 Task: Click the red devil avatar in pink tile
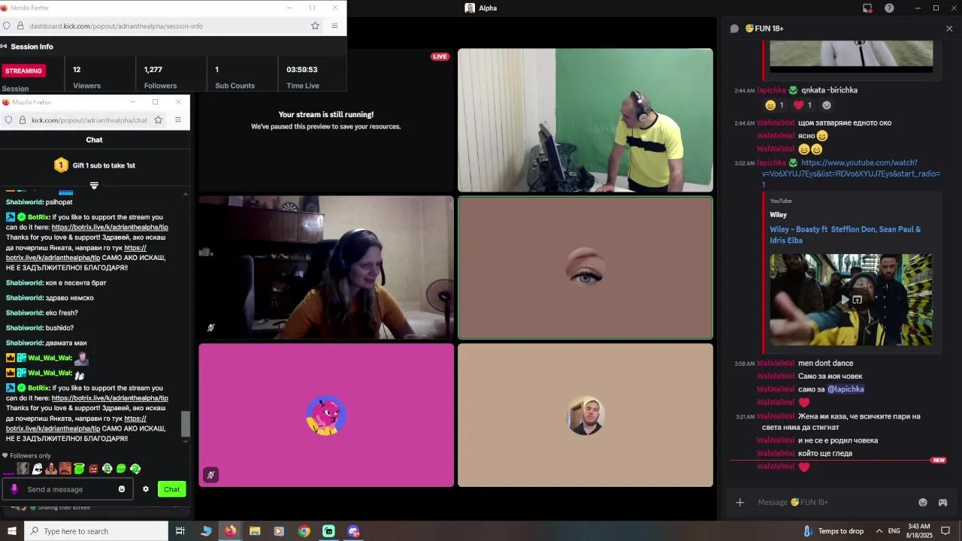(326, 415)
